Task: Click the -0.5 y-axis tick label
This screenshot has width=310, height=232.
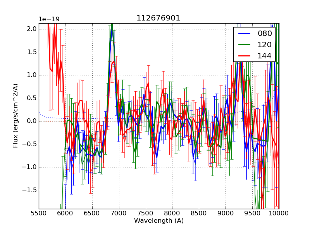Action: pyautogui.click(x=30, y=144)
